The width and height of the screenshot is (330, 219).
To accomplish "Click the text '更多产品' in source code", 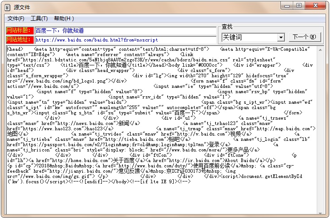I will tap(238, 150).
